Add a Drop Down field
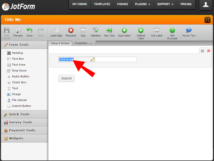Image resolution: width=214 pixels, height=161 pixels. [17, 70]
